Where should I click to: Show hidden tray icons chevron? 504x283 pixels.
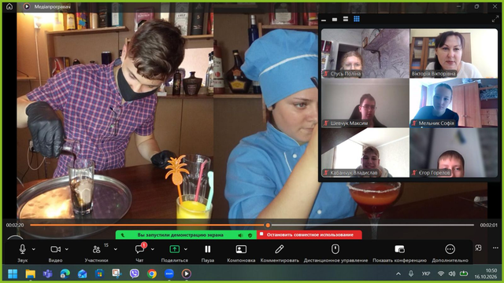click(398, 274)
